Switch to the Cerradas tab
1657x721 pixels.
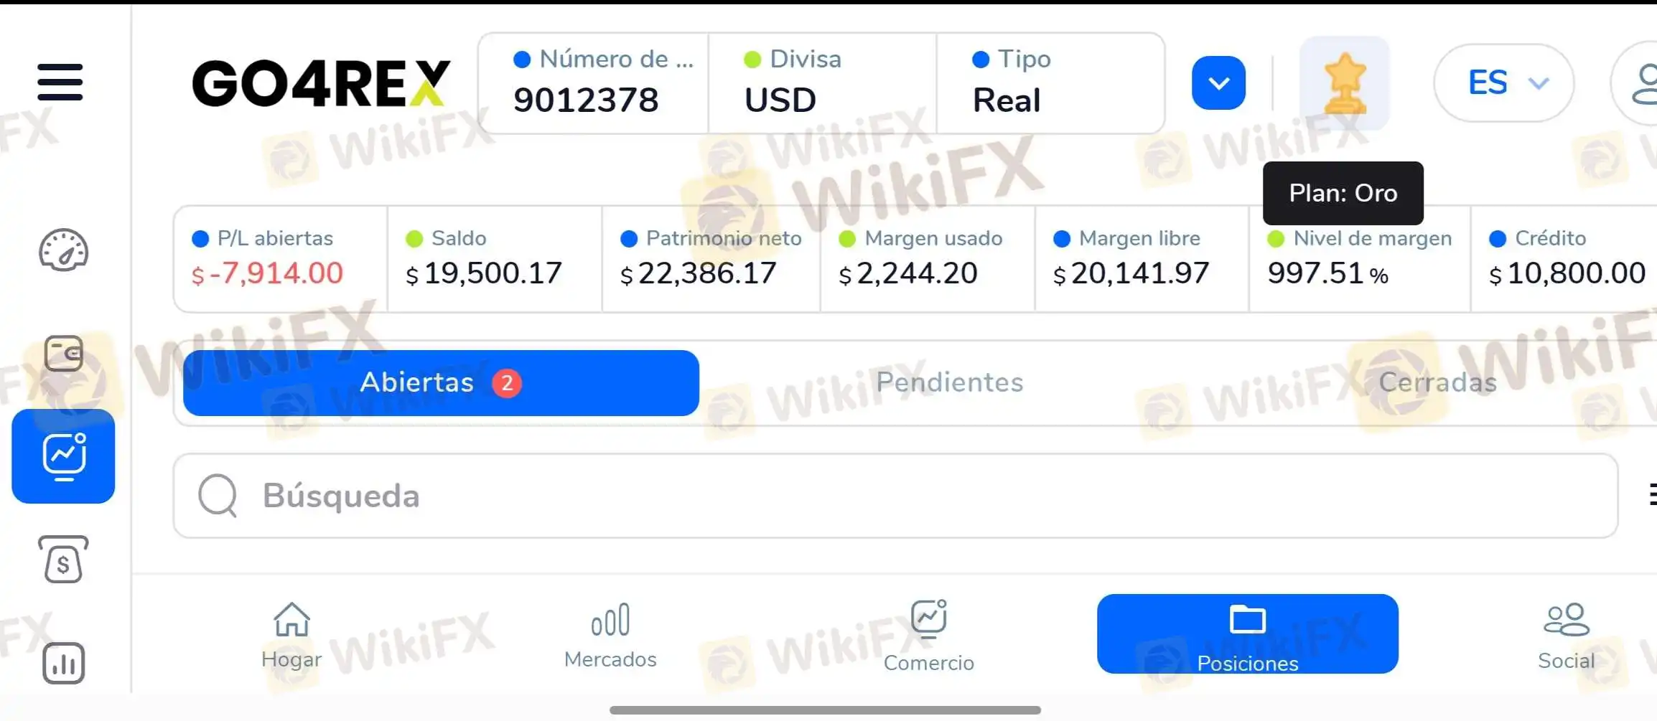point(1437,382)
